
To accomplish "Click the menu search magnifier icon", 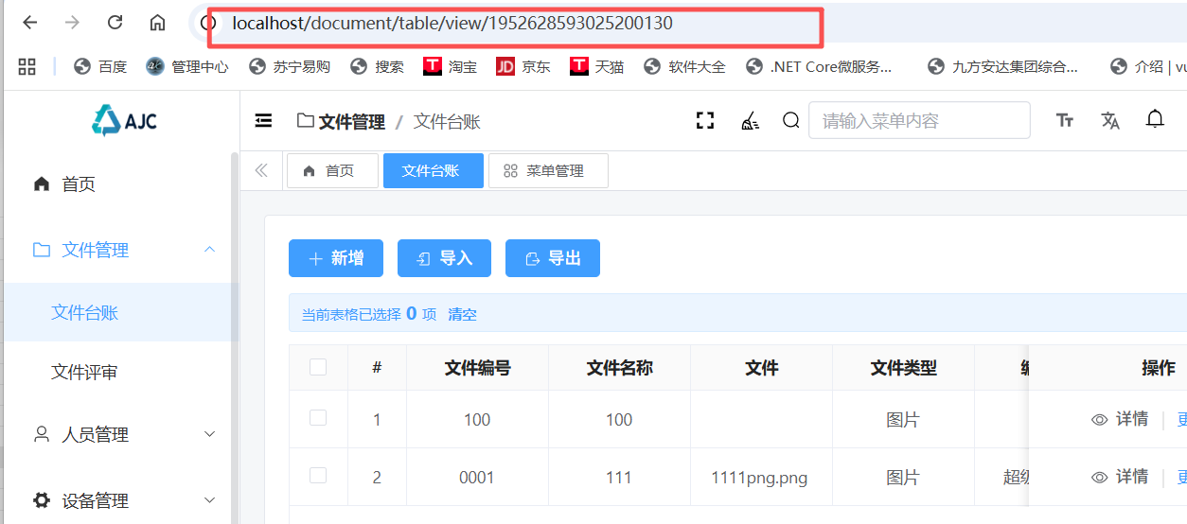I will tap(790, 120).
